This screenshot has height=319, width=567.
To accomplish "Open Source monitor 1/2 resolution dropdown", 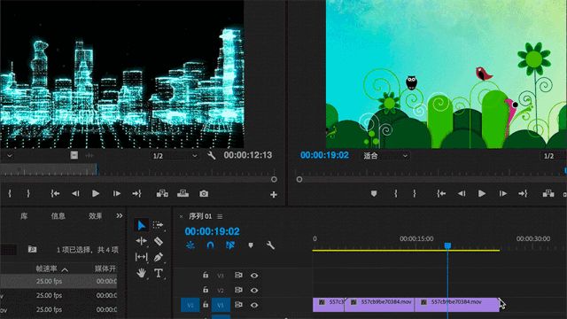I will click(175, 156).
